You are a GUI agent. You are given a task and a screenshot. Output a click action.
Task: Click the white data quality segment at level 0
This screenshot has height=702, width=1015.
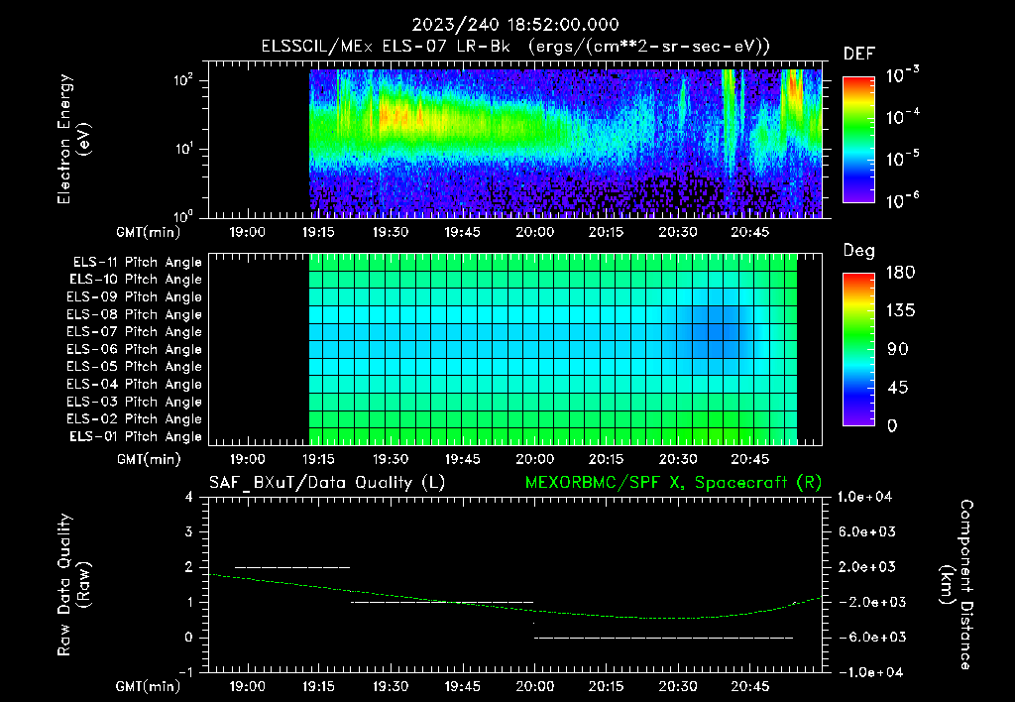click(x=664, y=638)
